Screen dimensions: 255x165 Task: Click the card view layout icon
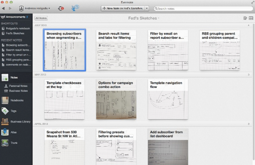coord(251,18)
